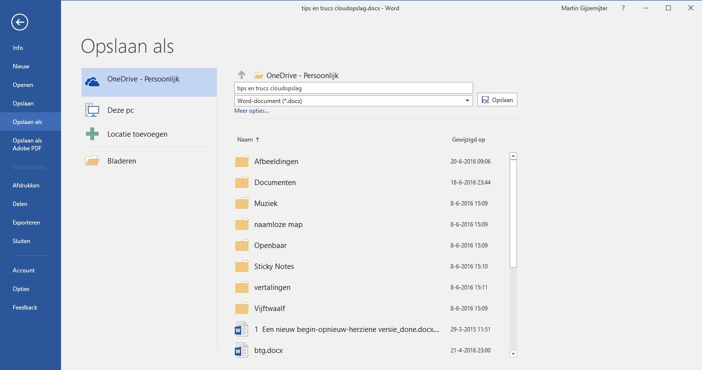702x370 pixels.
Task: Click the back arrow circle icon
Action: (x=20, y=22)
